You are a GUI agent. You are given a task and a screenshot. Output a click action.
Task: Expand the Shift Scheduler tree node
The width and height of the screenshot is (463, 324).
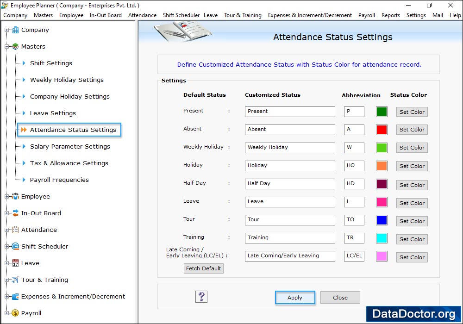6,246
